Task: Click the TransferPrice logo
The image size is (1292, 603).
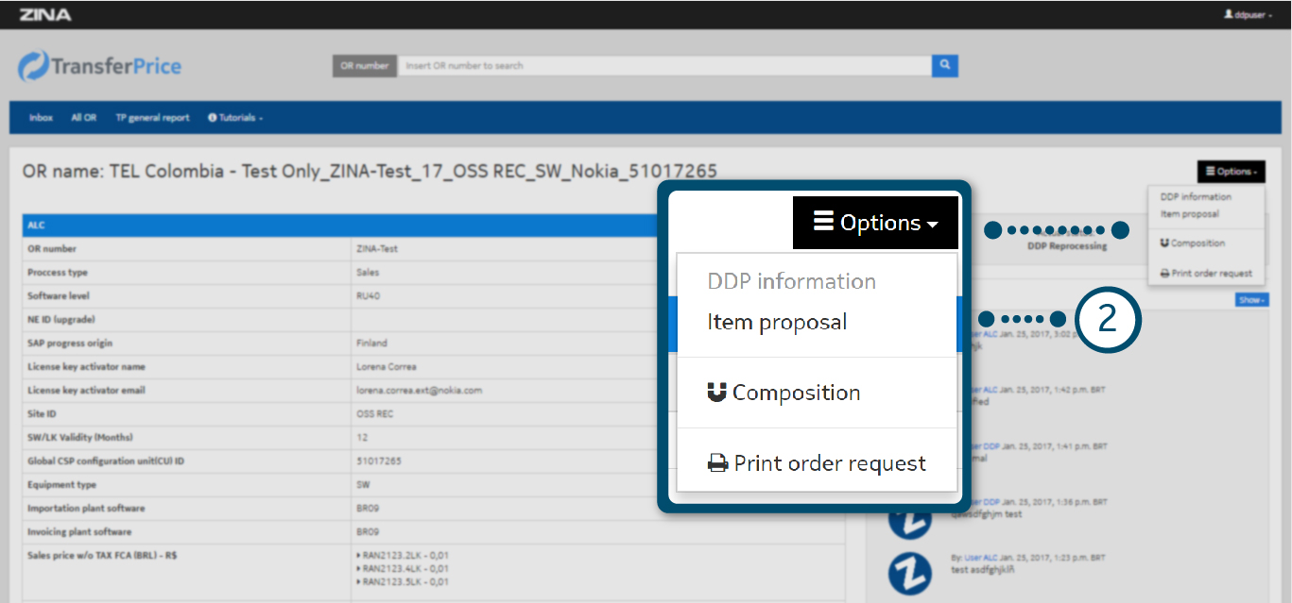Action: point(100,66)
